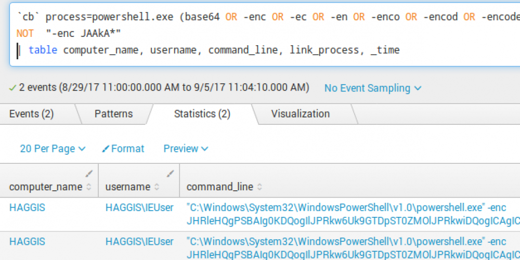
Task: Expand the Preview dropdown menu
Action: point(186,149)
